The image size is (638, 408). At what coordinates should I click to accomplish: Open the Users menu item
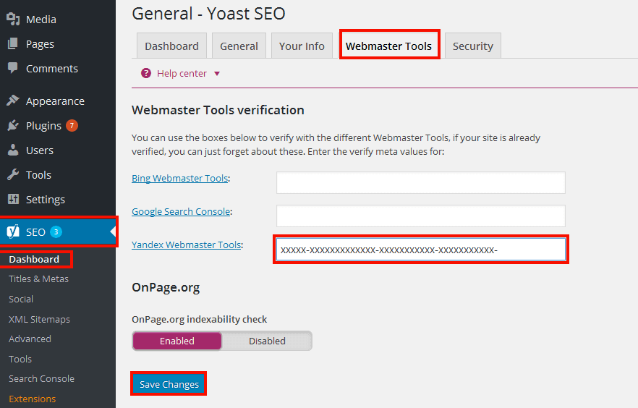(x=40, y=150)
